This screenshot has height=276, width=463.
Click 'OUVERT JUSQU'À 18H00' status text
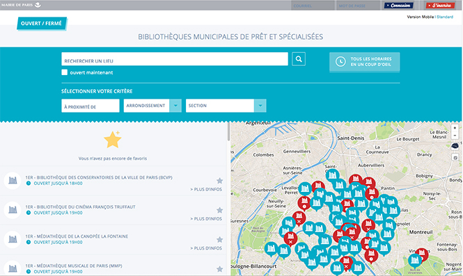[x=58, y=184]
